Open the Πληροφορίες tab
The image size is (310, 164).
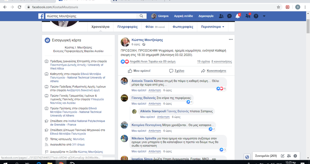point(127,27)
